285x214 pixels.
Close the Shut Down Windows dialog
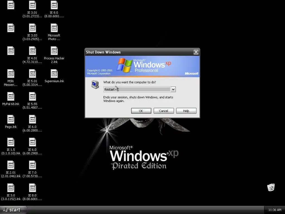196,52
